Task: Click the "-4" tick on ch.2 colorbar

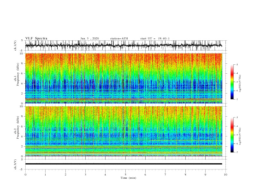Action: 236,126
